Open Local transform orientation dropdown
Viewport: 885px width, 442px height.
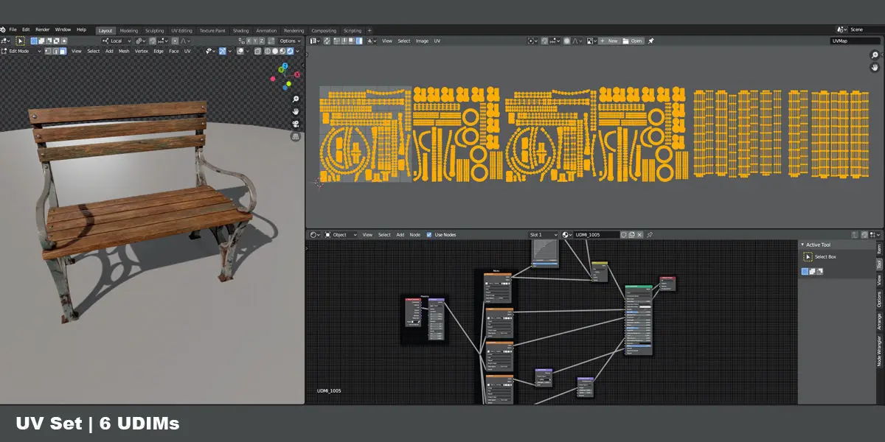(117, 41)
